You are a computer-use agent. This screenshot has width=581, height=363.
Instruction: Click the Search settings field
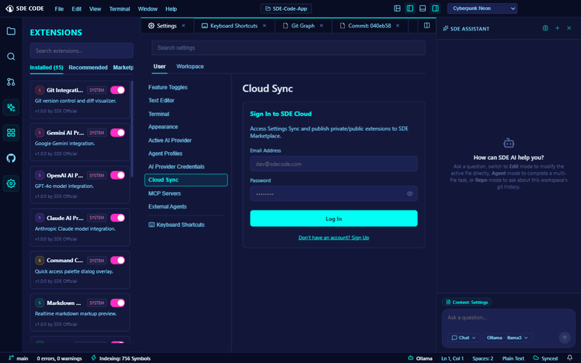[x=288, y=48]
